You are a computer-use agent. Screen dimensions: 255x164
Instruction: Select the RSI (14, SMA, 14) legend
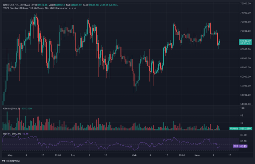coord(12,134)
